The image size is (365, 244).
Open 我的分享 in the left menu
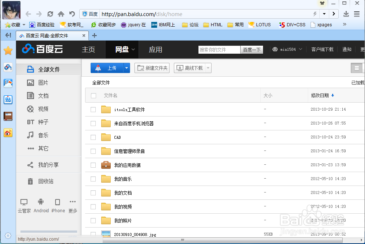(49, 165)
